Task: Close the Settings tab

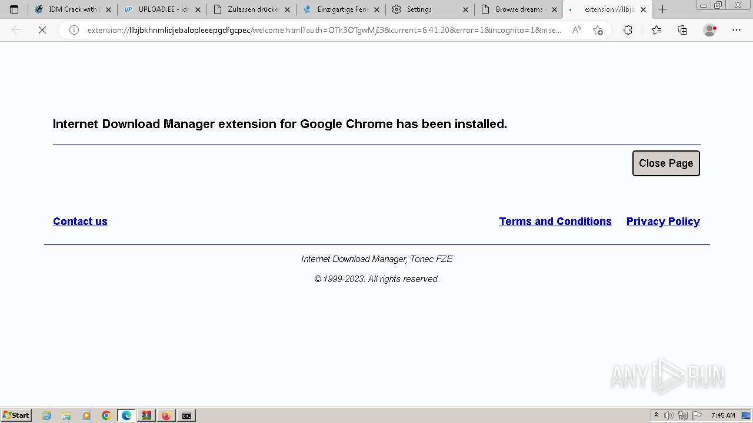Action: pos(465,9)
